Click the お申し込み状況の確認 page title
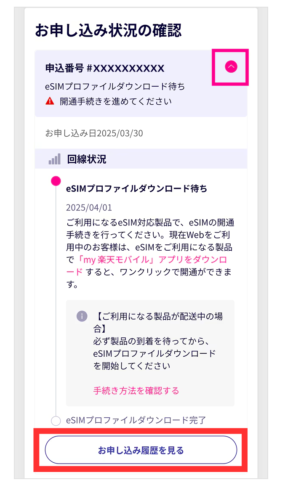The height and width of the screenshot is (485, 285). 108,31
